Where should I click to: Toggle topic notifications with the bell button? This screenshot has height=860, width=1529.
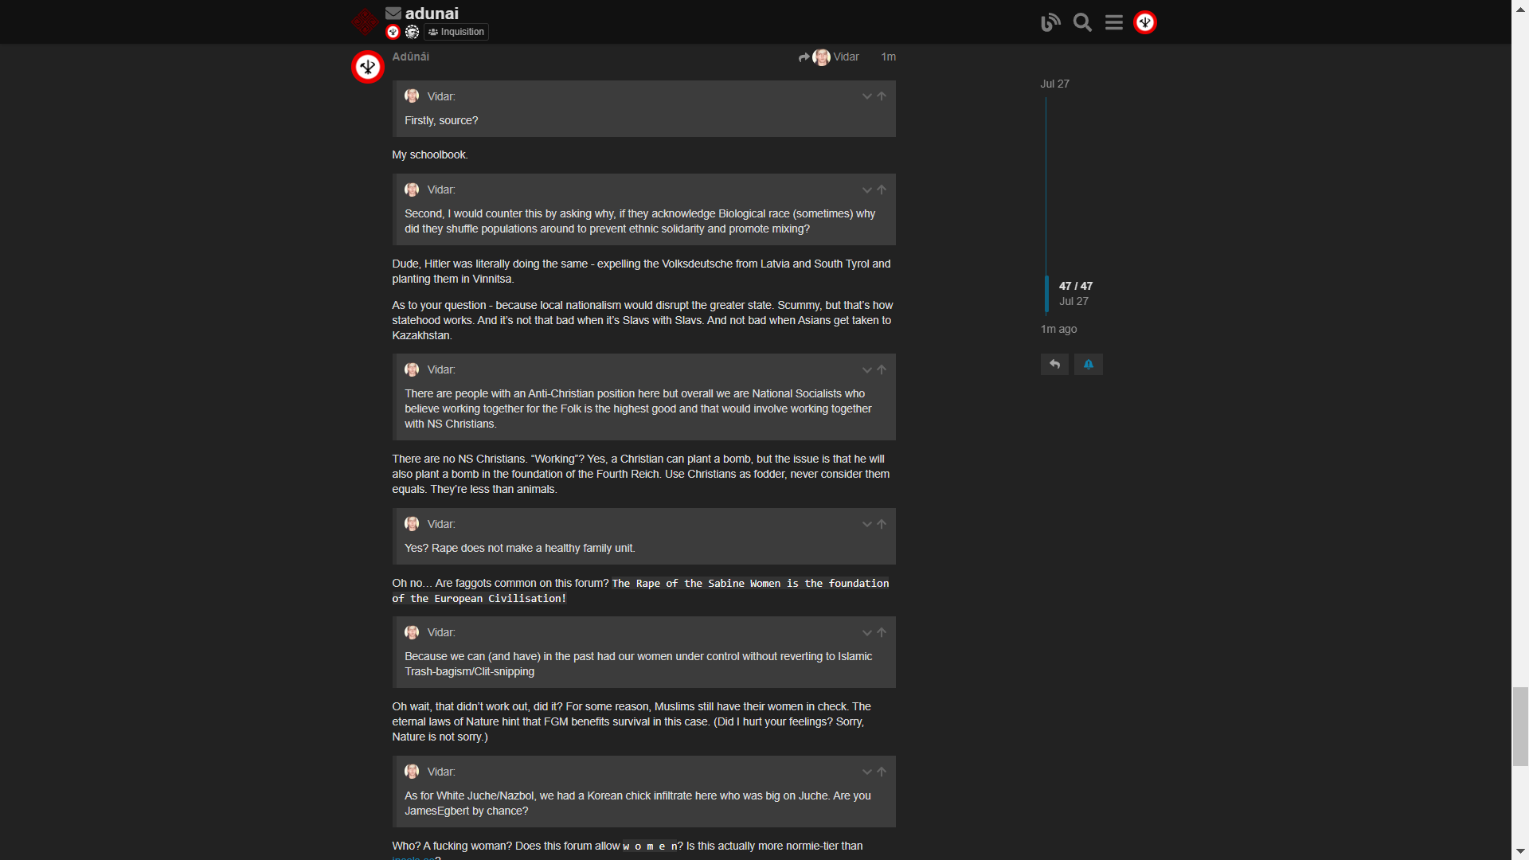click(x=1088, y=364)
